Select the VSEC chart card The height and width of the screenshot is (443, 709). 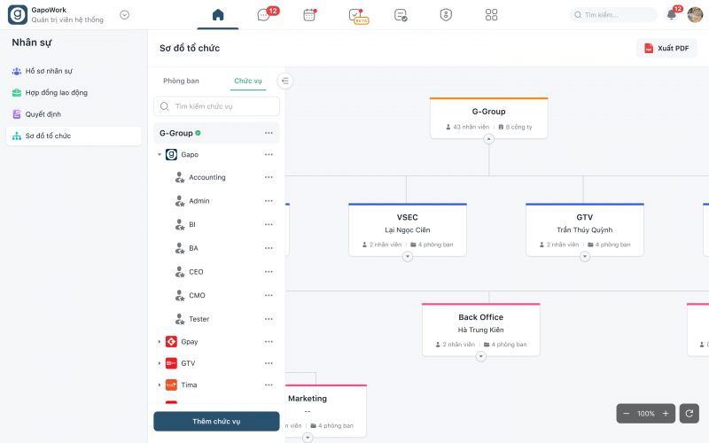pos(408,230)
